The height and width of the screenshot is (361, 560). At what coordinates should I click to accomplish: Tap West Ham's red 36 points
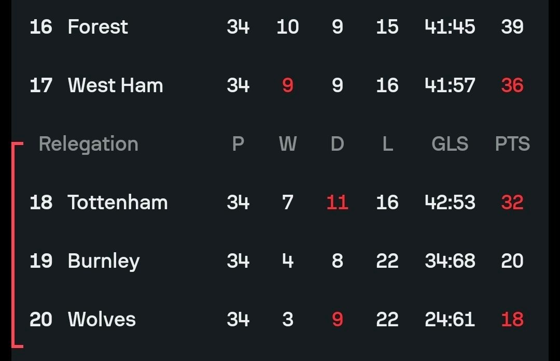coord(512,85)
